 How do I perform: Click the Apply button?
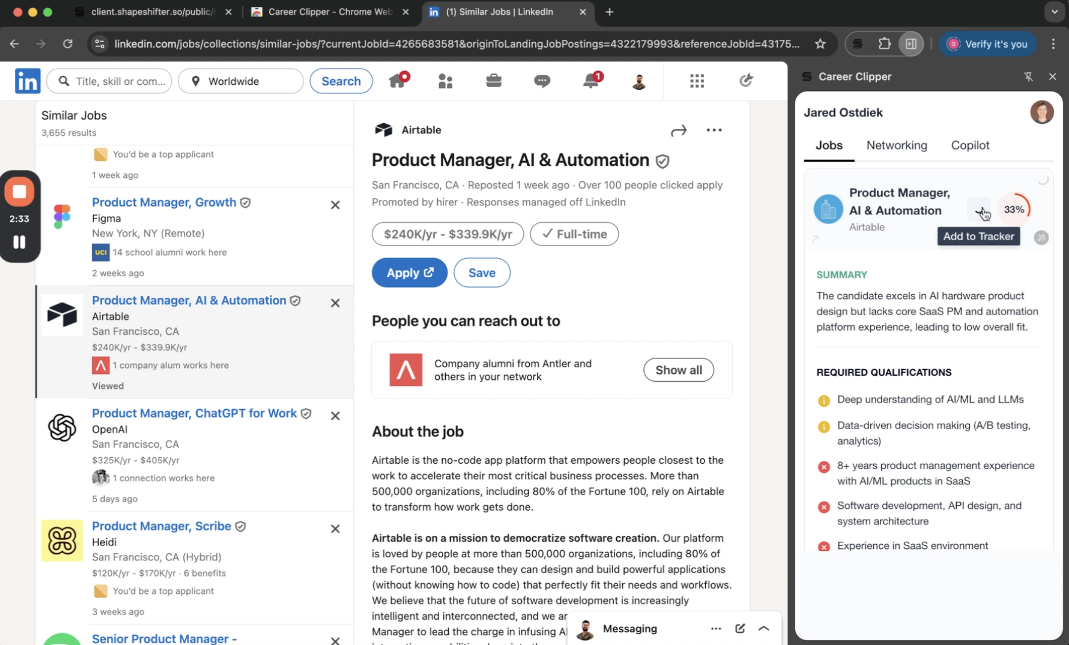[409, 273]
